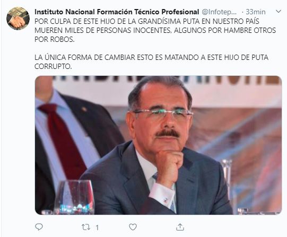
Task: Click the first paragraph of tweet text
Action: pyautogui.click(x=155, y=30)
